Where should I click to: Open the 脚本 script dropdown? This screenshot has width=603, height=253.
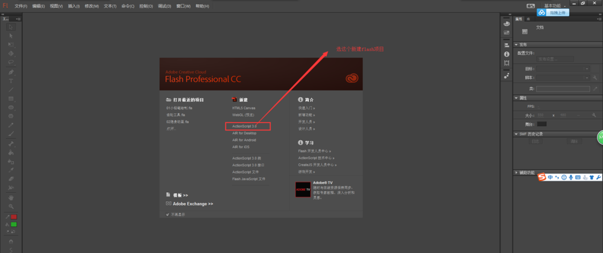coord(563,78)
